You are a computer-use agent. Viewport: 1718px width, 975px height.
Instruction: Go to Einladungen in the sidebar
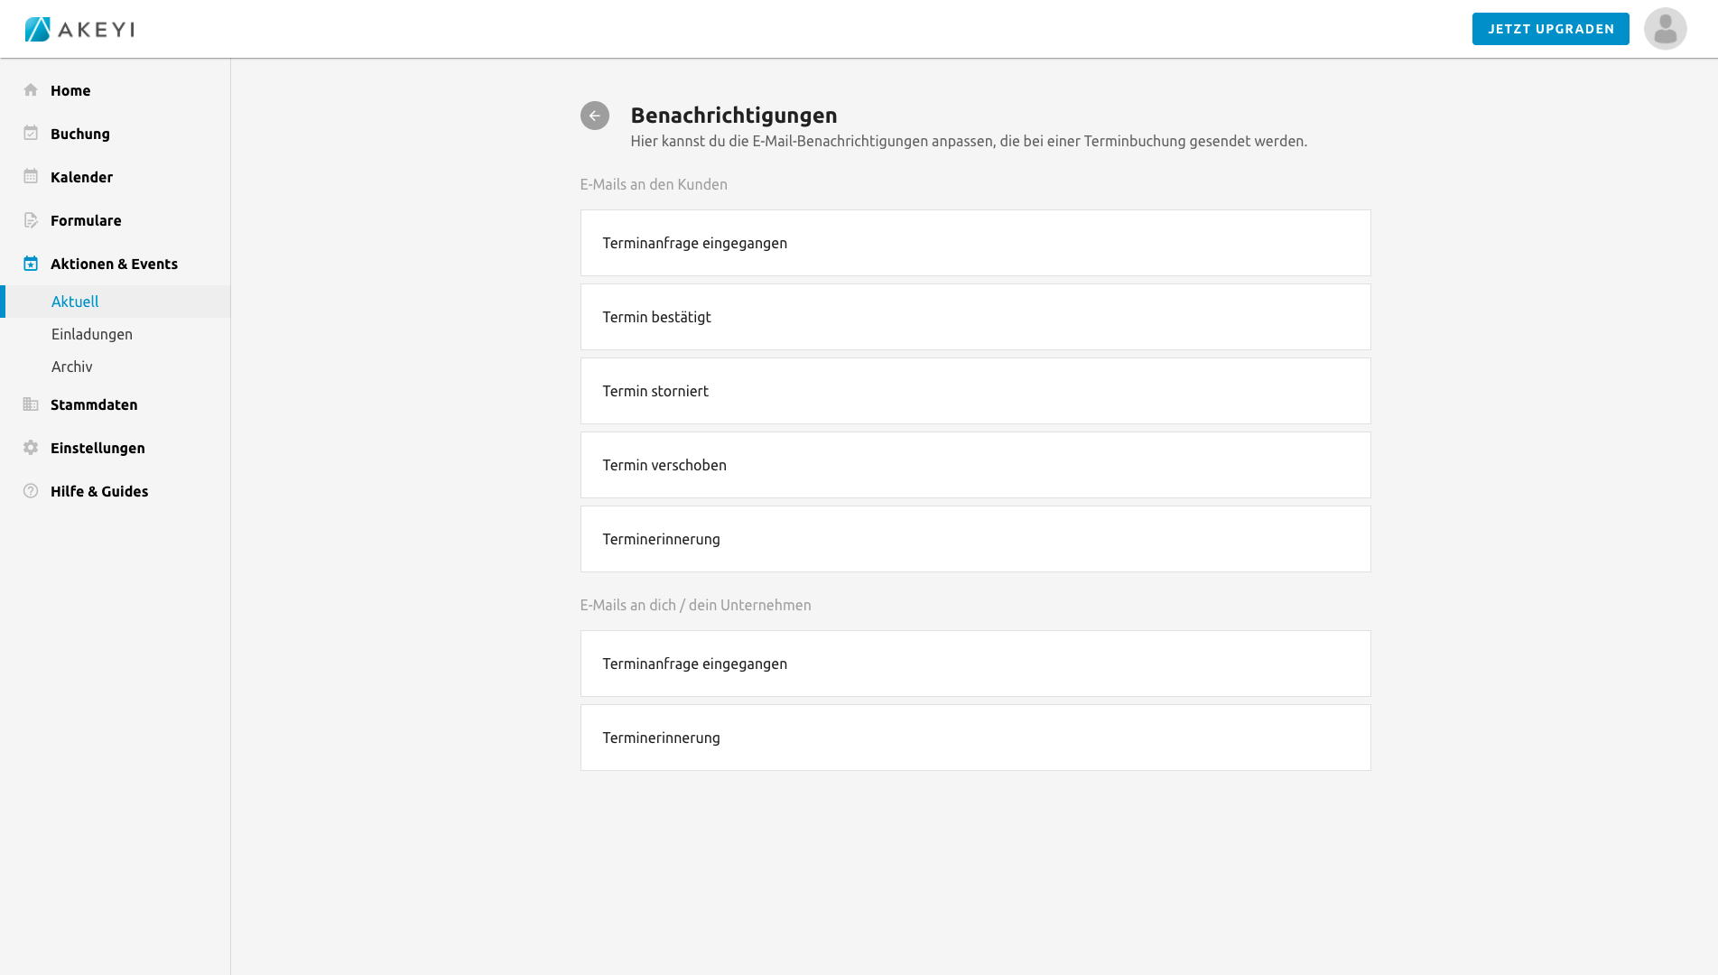92,334
